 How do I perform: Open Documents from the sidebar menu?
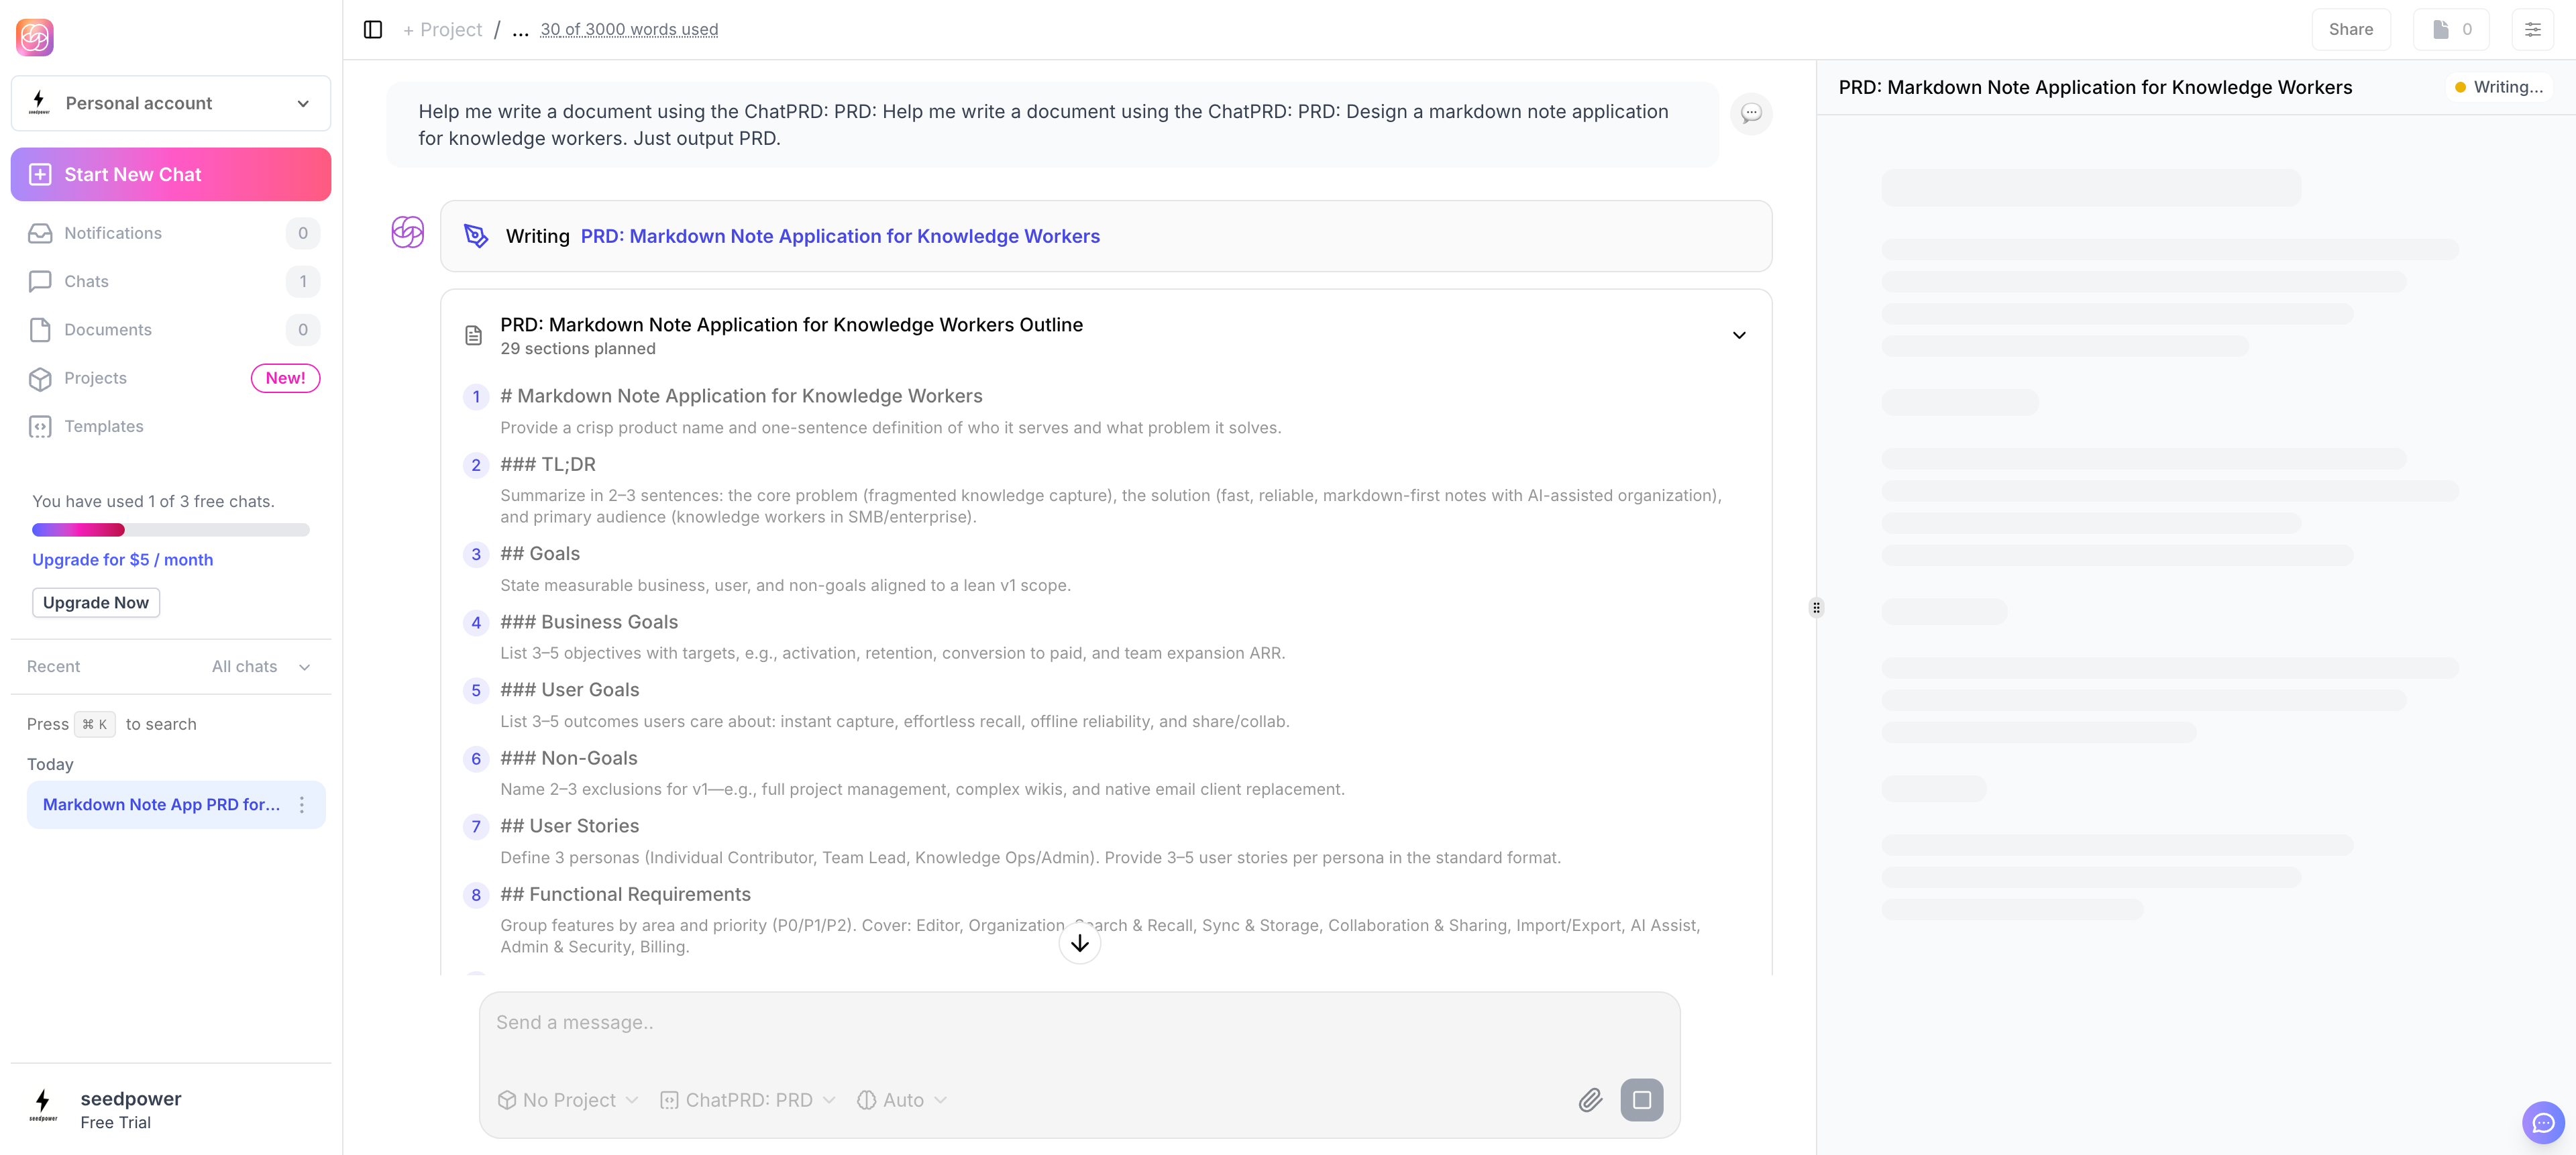(x=107, y=329)
